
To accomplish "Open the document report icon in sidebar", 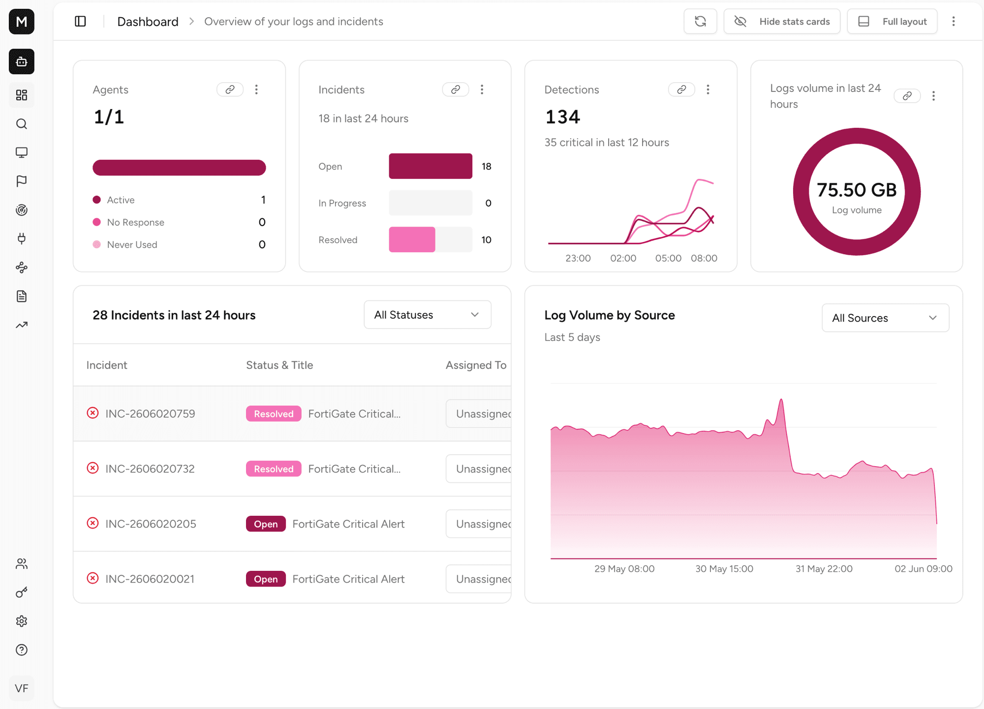I will coord(22,296).
